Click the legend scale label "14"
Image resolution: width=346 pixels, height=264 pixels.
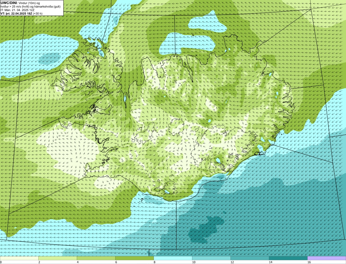pyautogui.click(x=271, y=262)
